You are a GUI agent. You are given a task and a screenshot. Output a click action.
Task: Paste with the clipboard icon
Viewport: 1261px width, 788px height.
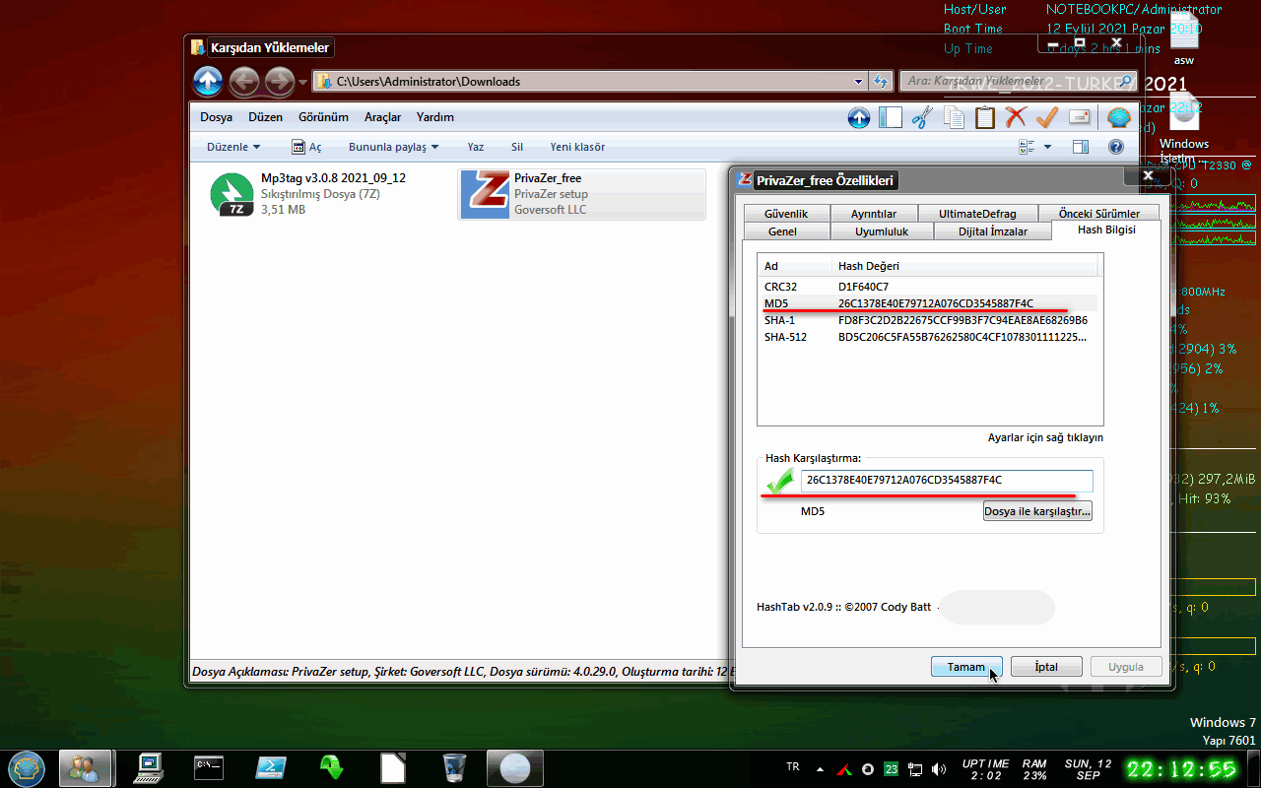tap(985, 118)
